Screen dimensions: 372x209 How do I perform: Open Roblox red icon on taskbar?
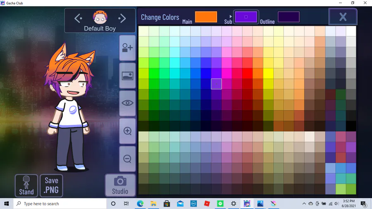point(207,204)
